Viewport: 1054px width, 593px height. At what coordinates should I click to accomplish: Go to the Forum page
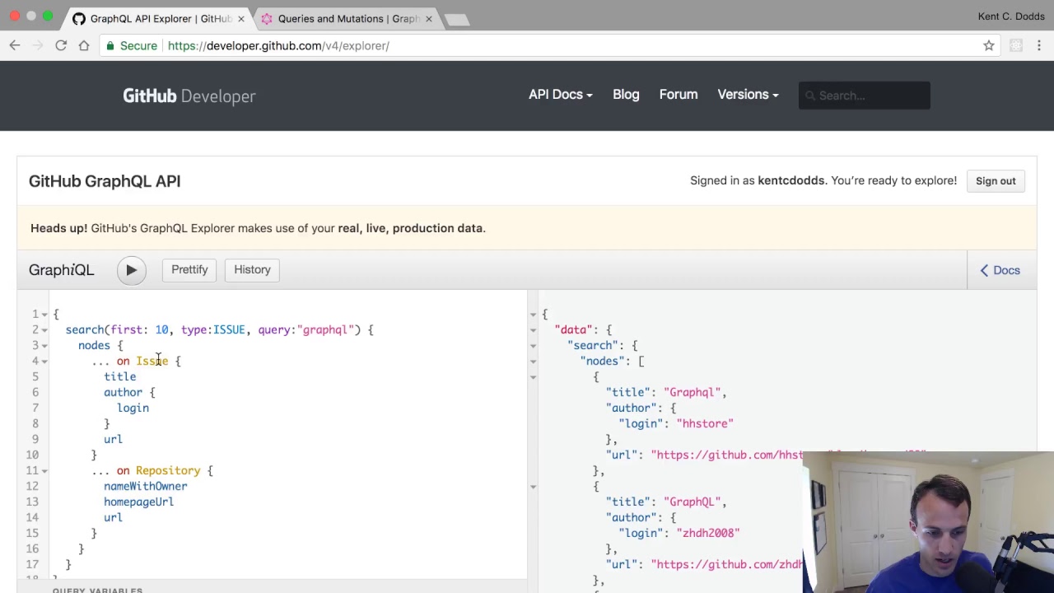(x=679, y=95)
